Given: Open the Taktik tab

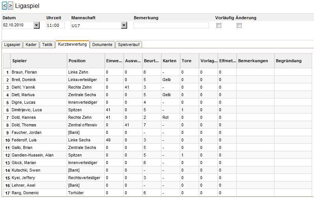Looking at the screenshot, I should (47, 45).
